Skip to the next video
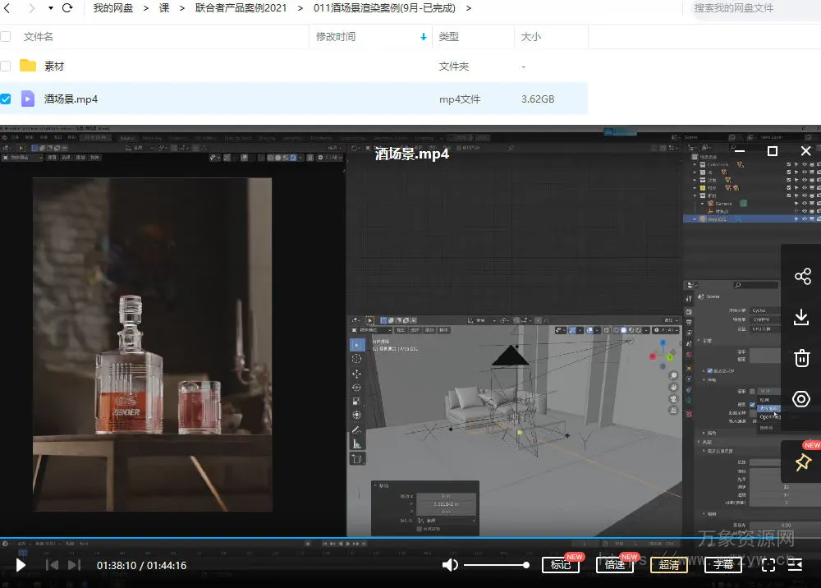The height and width of the screenshot is (588, 821). point(74,565)
